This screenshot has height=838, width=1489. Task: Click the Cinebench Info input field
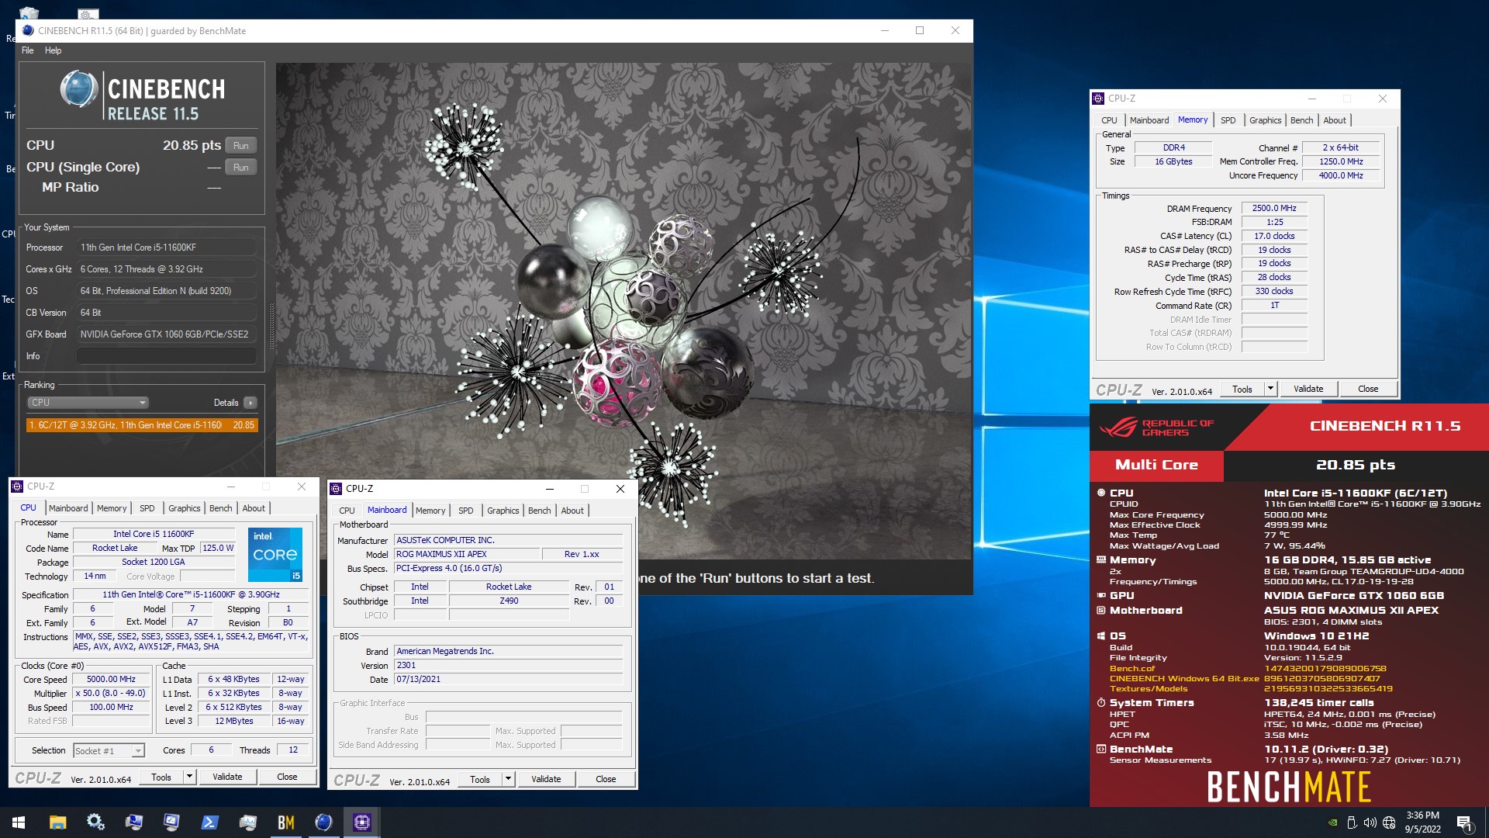[166, 356]
